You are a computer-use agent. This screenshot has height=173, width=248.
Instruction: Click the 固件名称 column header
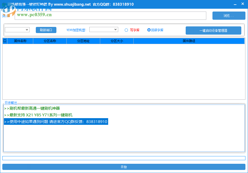(20, 41)
